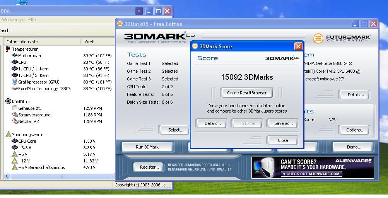Open the Online ResultBrowser
The image size is (388, 198).
pyautogui.click(x=247, y=93)
